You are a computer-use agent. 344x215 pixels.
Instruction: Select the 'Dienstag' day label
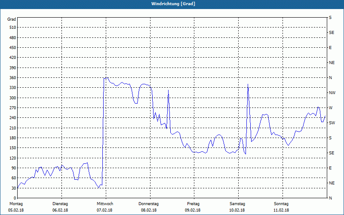(60, 204)
